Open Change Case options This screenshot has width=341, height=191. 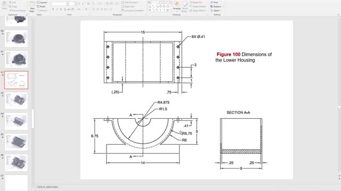pyautogui.click(x=79, y=10)
